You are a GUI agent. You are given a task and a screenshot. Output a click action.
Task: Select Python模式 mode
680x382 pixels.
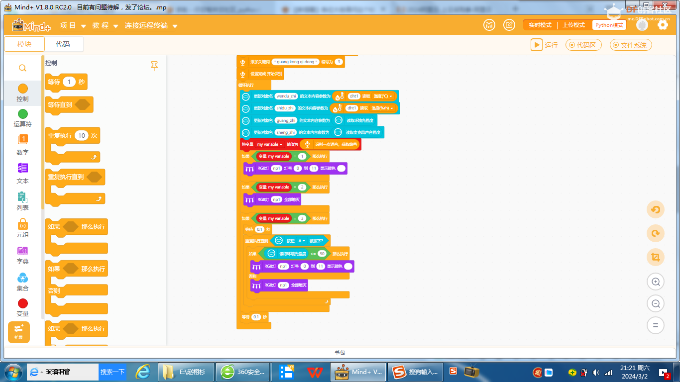[609, 25]
